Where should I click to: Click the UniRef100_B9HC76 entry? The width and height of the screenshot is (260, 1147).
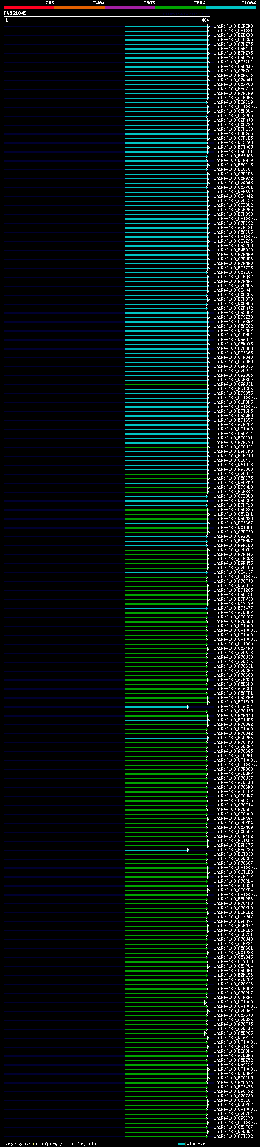coord(233,846)
